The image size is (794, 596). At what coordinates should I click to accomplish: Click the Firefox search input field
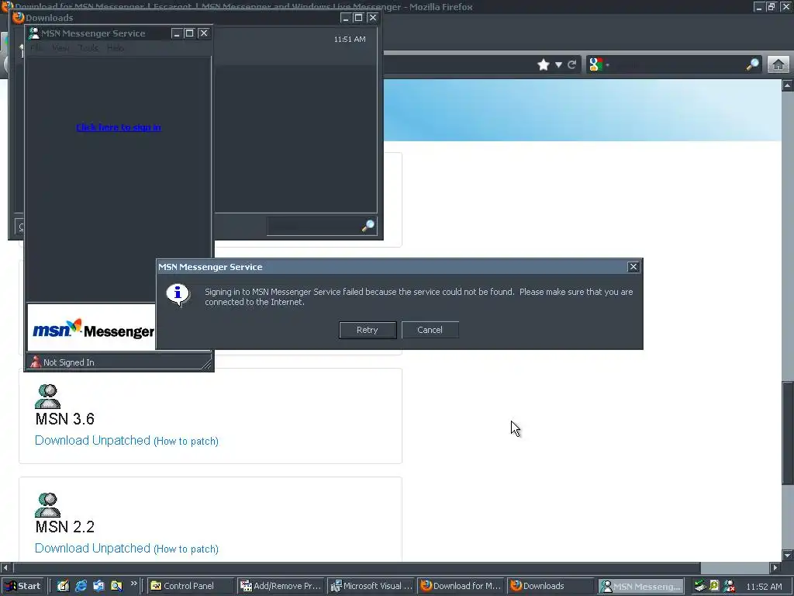click(678, 64)
